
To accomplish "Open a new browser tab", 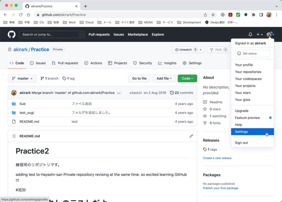I will tap(85, 6).
